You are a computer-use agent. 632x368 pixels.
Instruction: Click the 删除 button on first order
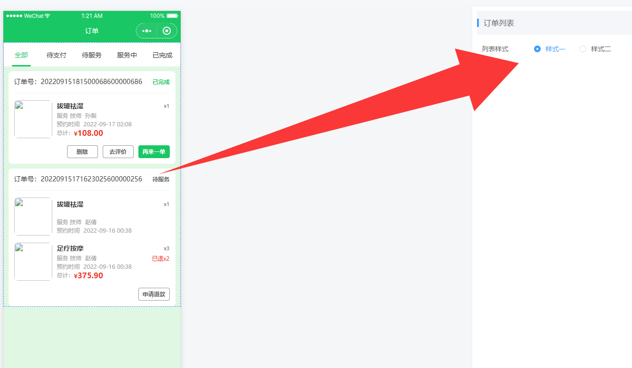82,151
